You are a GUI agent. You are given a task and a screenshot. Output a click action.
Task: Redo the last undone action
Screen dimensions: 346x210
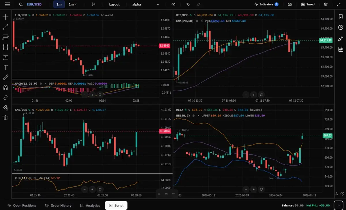coord(198,4)
